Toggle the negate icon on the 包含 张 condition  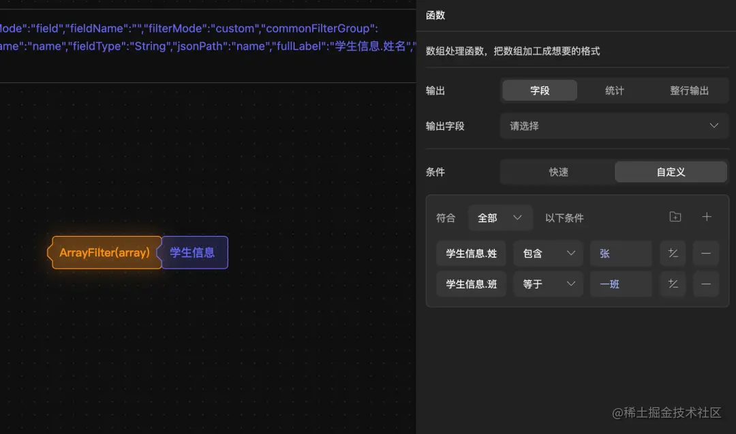pyautogui.click(x=673, y=252)
